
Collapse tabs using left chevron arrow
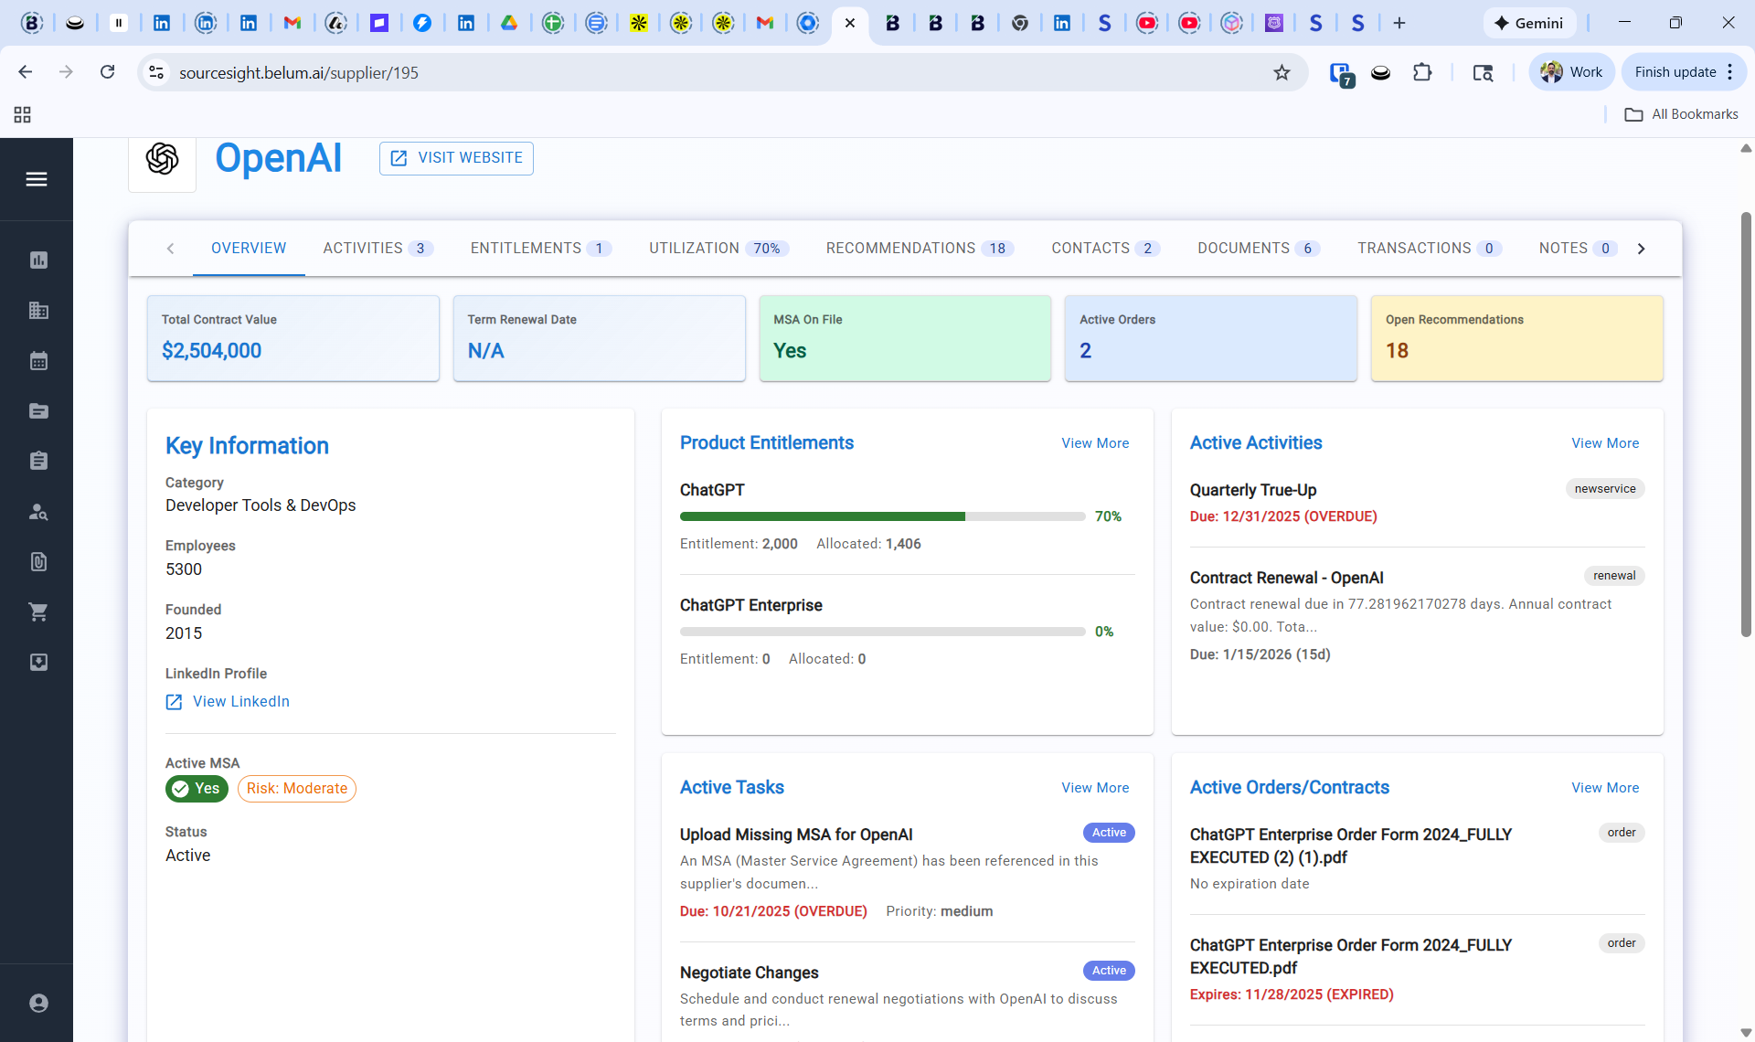171,248
